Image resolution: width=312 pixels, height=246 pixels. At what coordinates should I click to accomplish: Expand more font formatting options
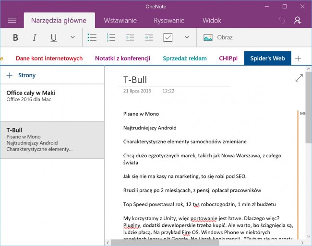(x=72, y=37)
